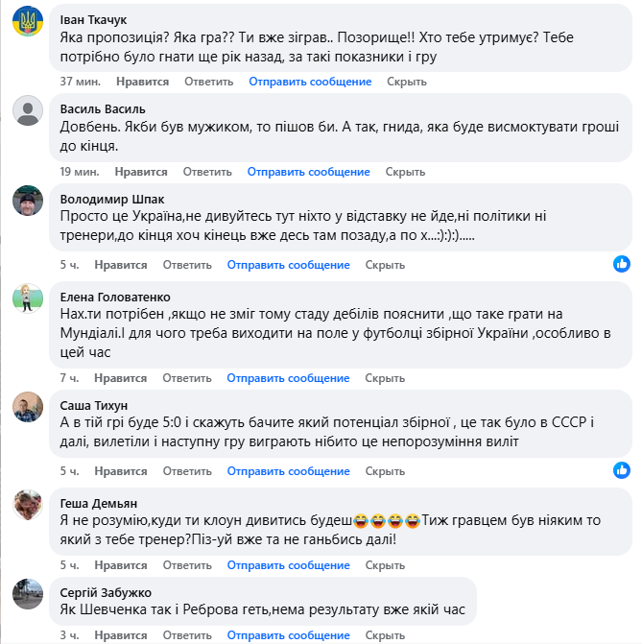This screenshot has height=644, width=642.
Task: Click Володимир Шпак's profile picture
Action: click(27, 201)
